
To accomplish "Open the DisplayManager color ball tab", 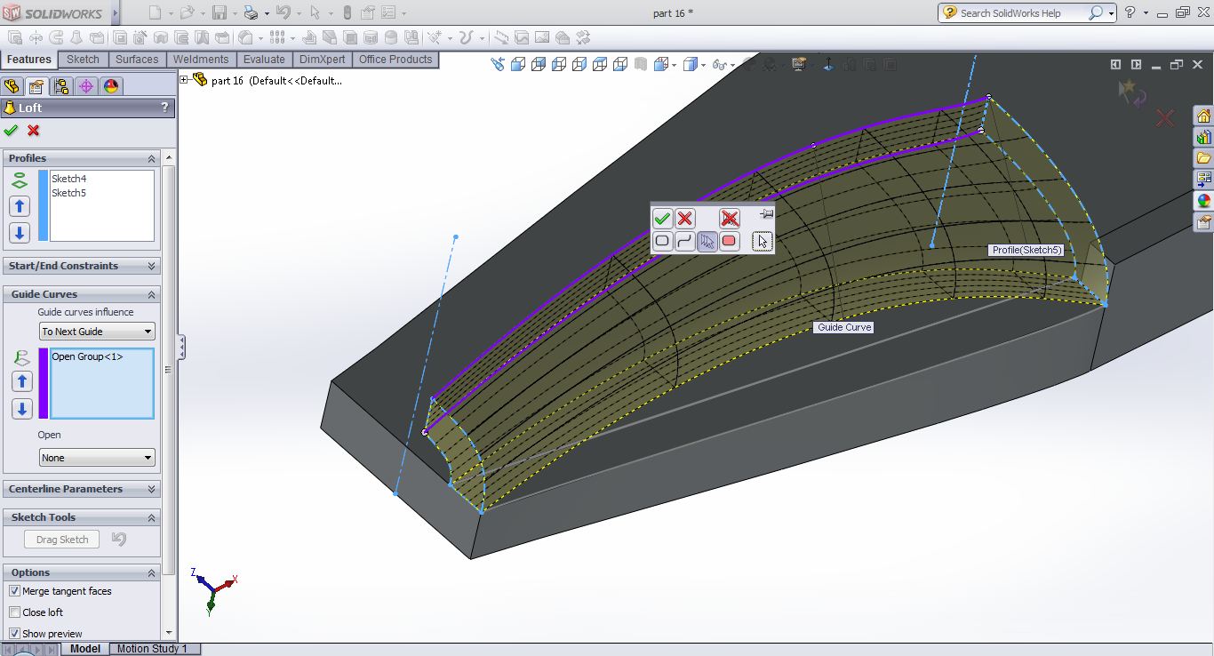I will 110,86.
